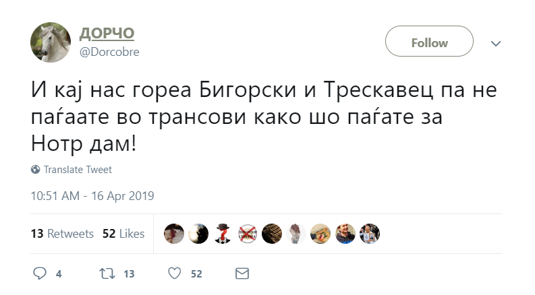
Task: Click the reply speech bubble icon
Action: (x=40, y=273)
